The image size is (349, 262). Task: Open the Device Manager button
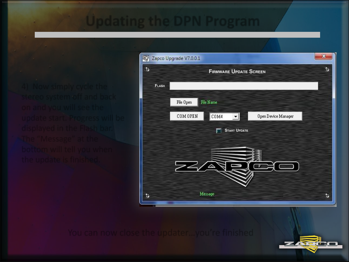275,116
